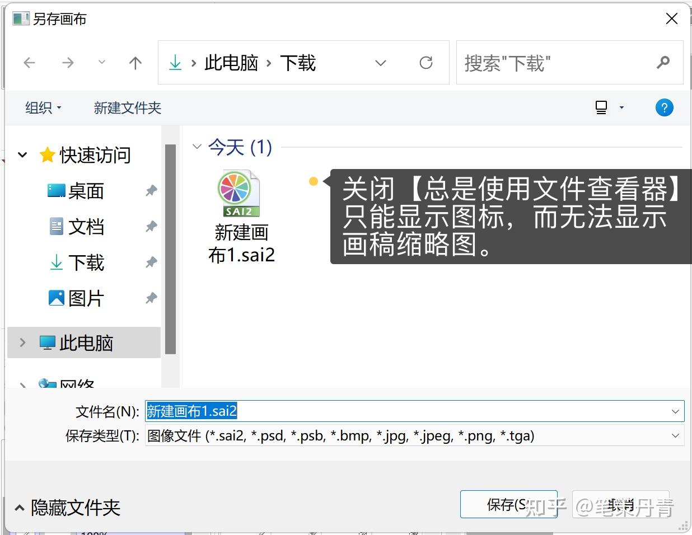Unpin 桌面 from Quick access
The height and width of the screenshot is (535, 692).
[x=150, y=191]
